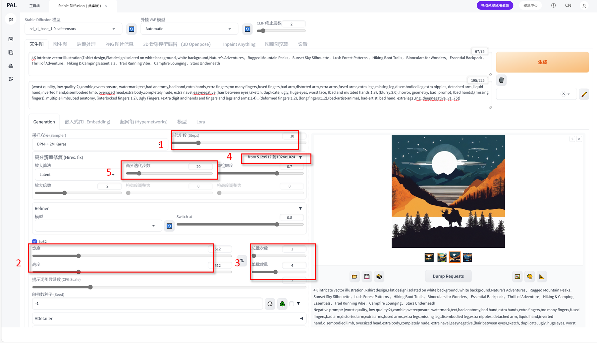This screenshot has height=343, width=597.
Task: Edit prompt styles with the pencil icon
Action: click(584, 94)
